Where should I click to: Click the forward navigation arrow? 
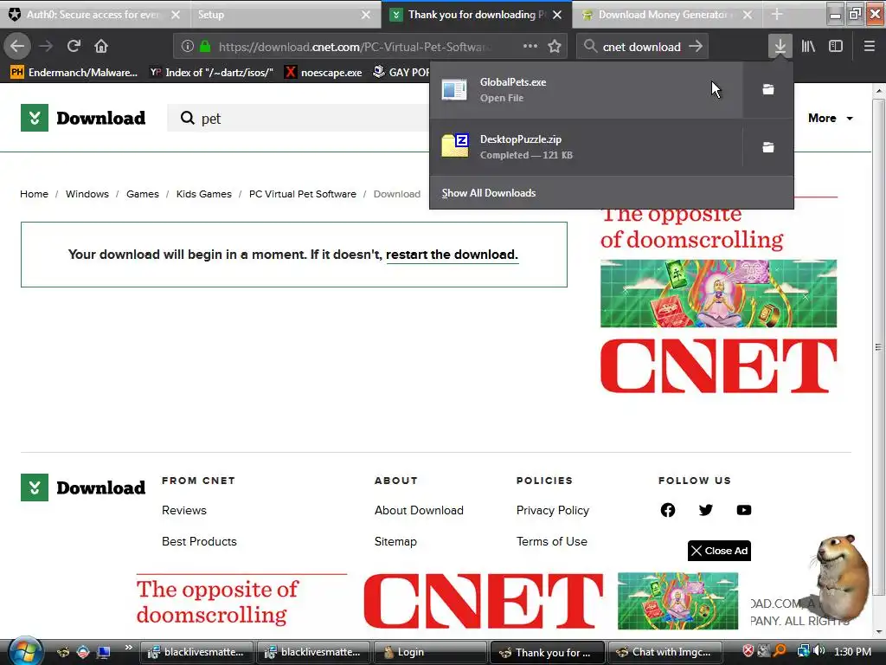click(46, 46)
